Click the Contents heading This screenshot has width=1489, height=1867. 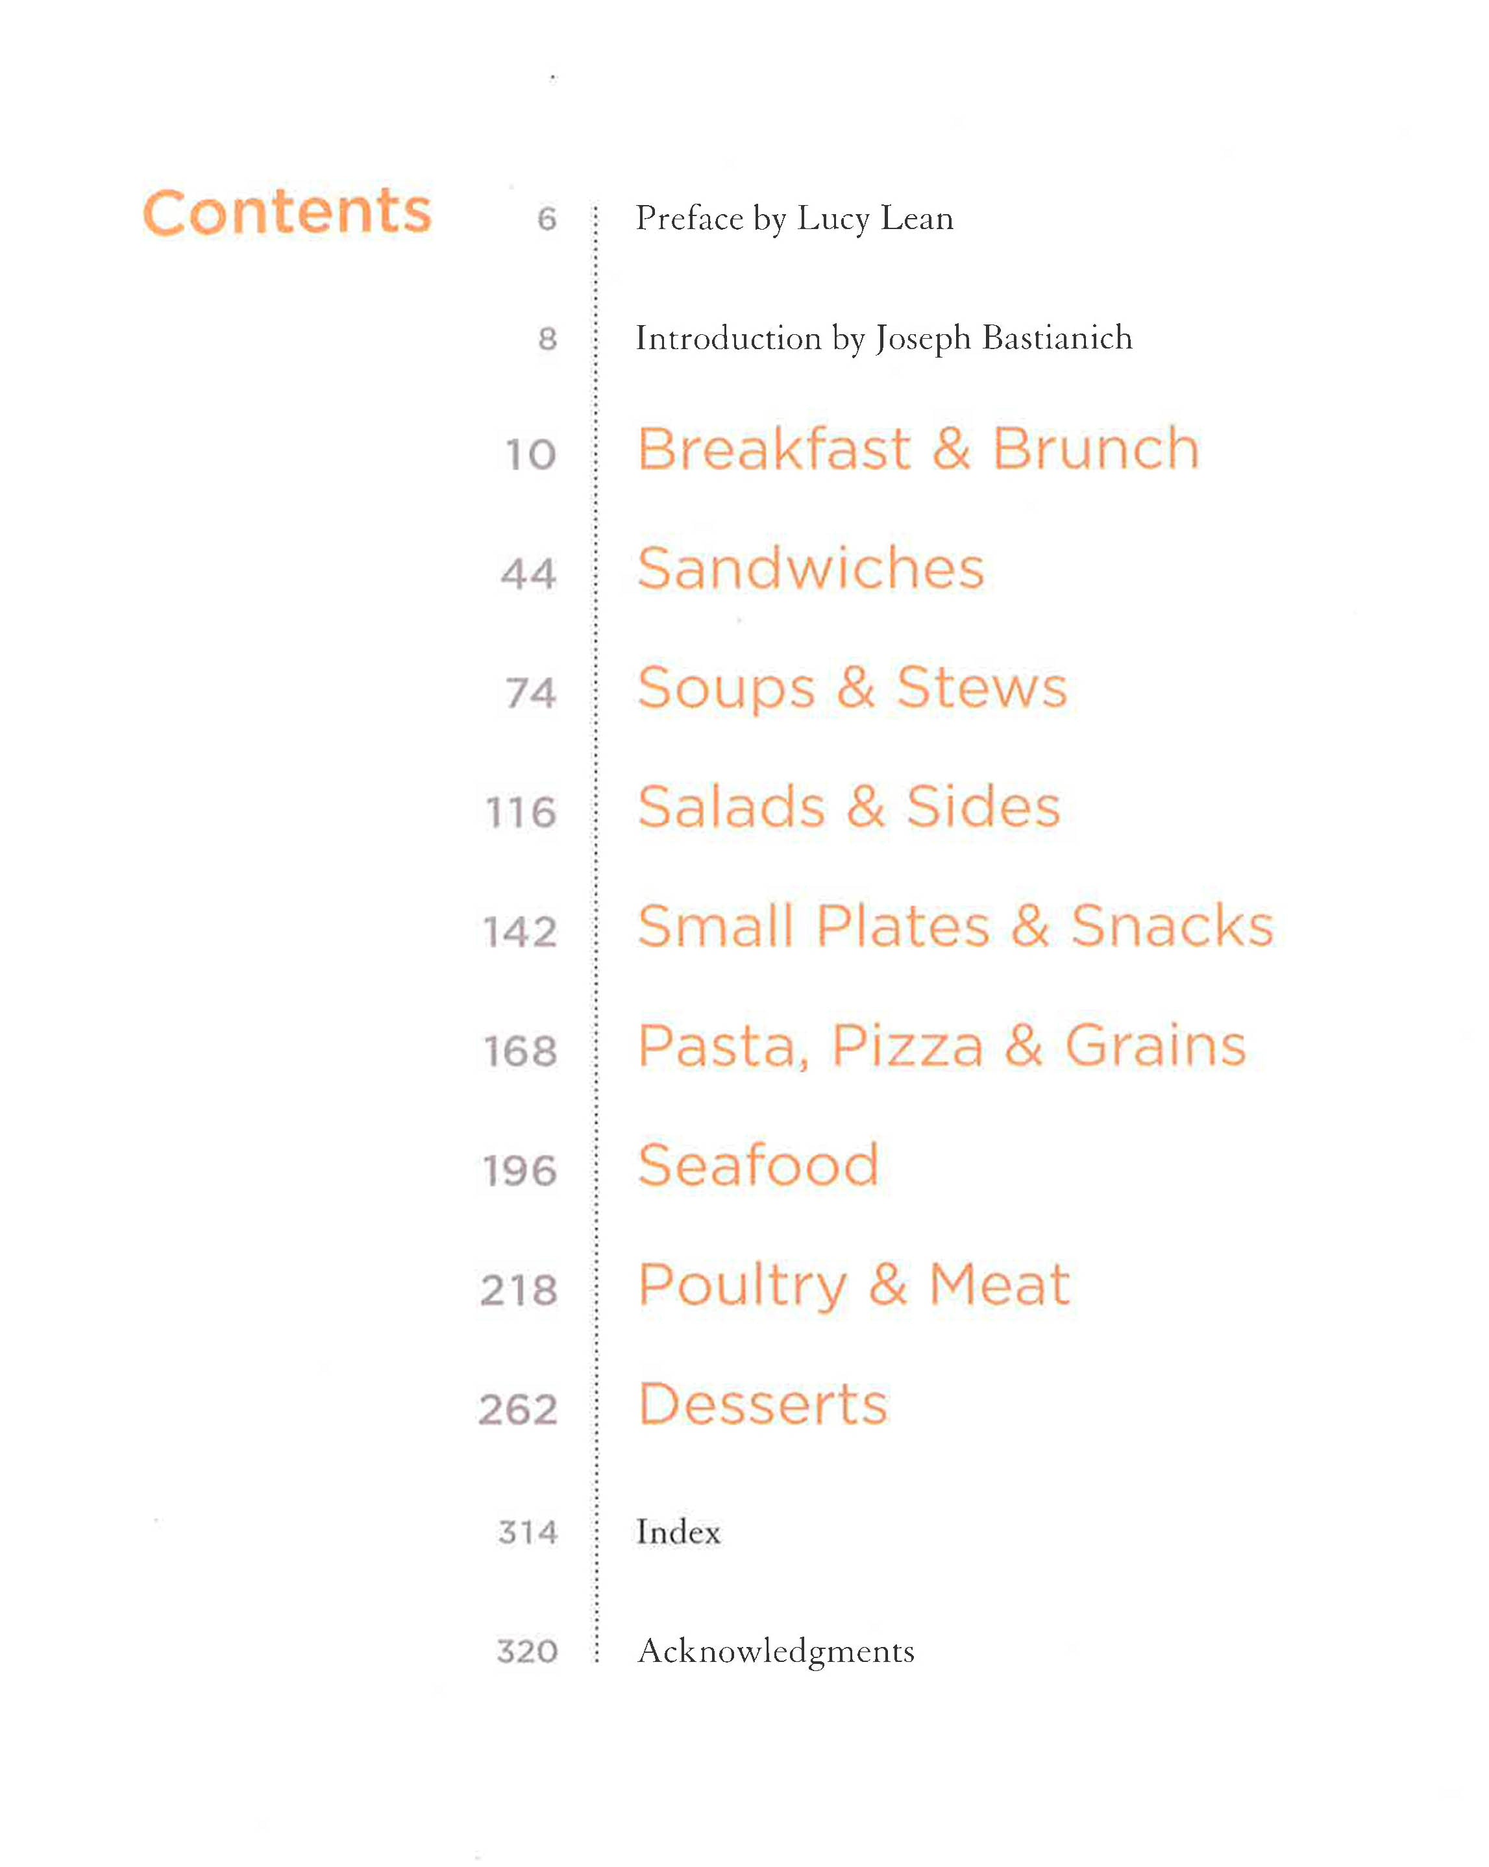(287, 212)
